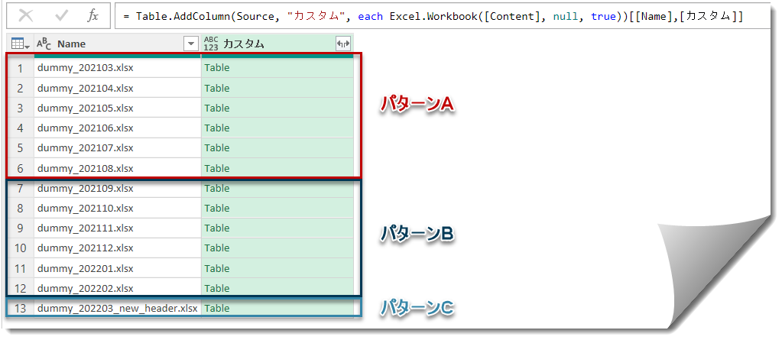Select row number 3
The width and height of the screenshot is (782, 340).
pos(21,108)
